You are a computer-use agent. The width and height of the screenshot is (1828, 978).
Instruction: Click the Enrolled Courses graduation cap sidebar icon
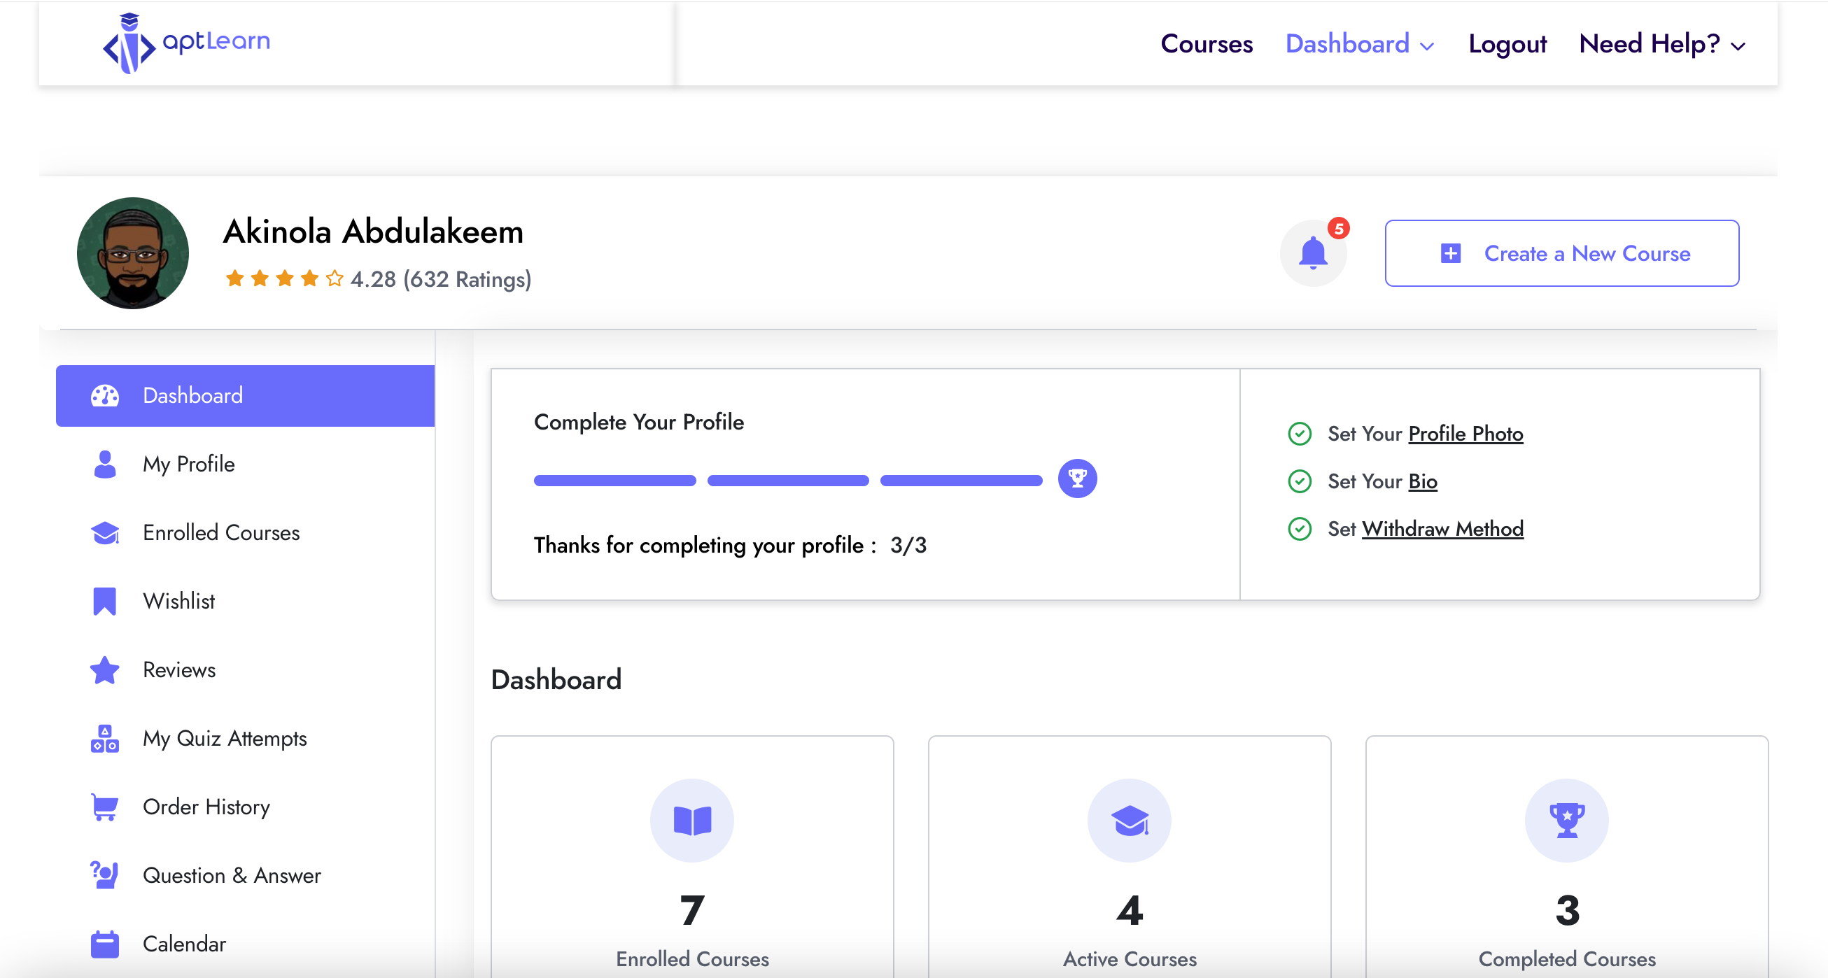[105, 532]
